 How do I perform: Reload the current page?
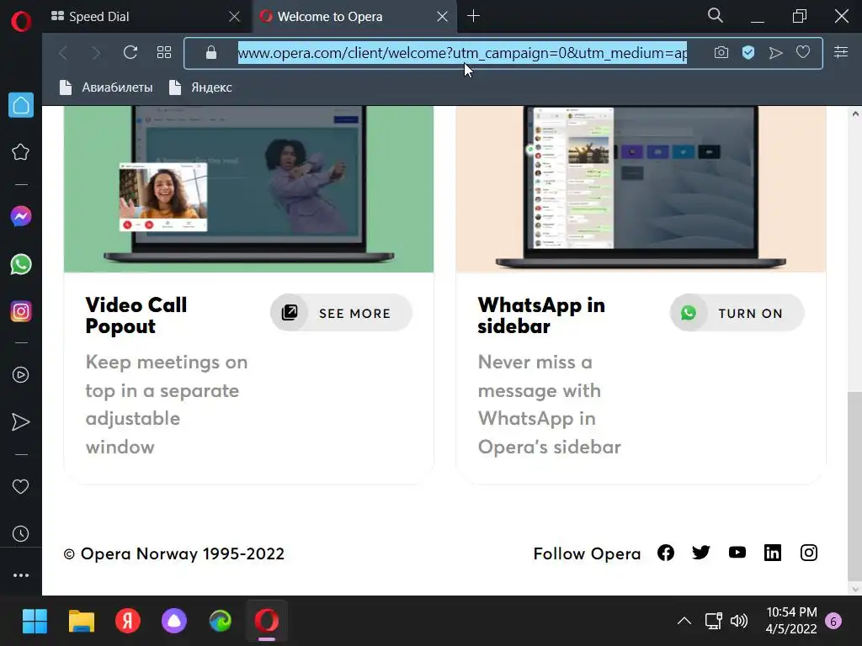(130, 53)
